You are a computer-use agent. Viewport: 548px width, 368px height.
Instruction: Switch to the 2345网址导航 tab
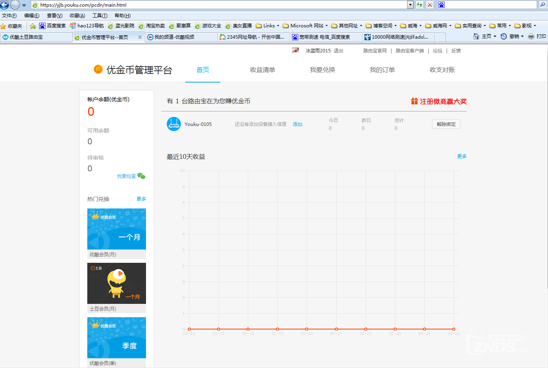tap(253, 37)
